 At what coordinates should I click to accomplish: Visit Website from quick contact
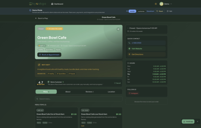click(146, 48)
